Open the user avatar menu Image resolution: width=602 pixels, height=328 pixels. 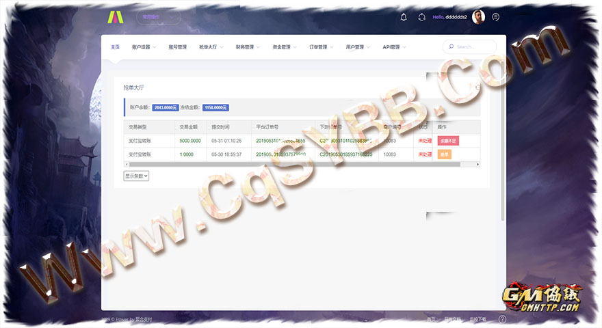coord(478,17)
